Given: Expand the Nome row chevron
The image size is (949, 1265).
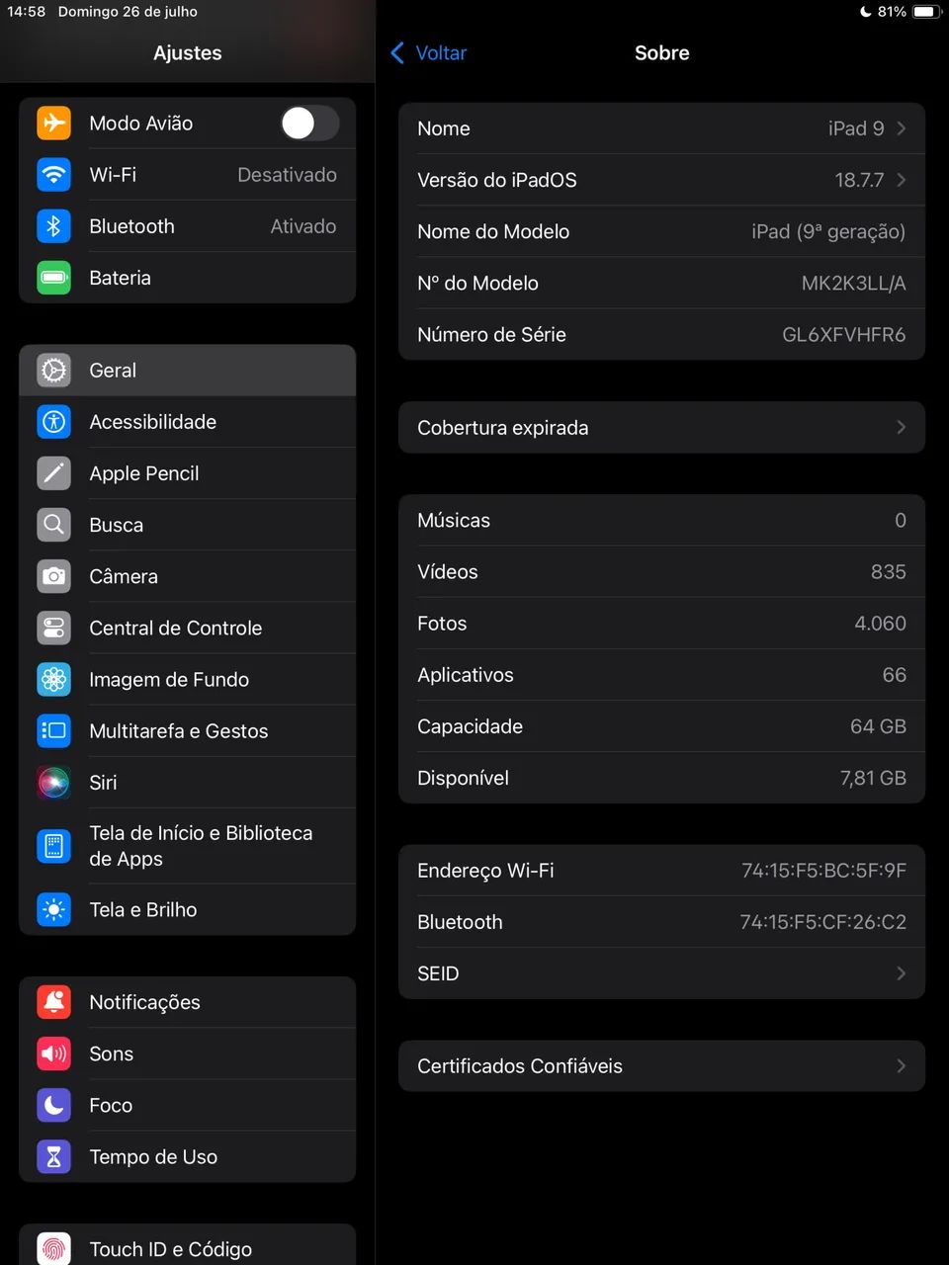Looking at the screenshot, I should 901,128.
